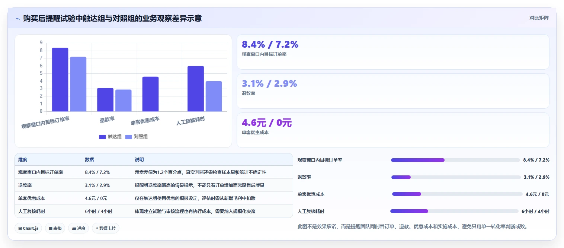Click 单客优惠成本 in the table's 维度 column
564x248 pixels.
pos(32,198)
